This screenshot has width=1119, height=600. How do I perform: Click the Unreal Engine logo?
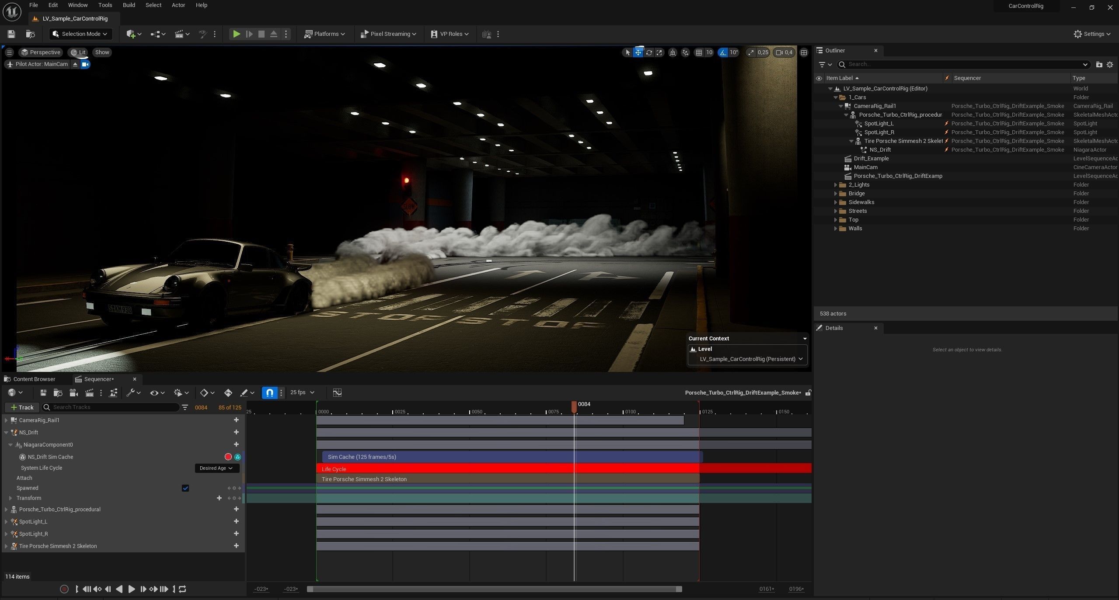tap(12, 11)
